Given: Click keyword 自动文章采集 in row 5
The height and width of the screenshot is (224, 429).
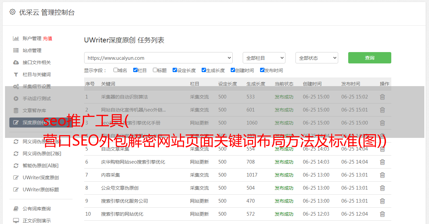Looking at the screenshot, I should click(x=115, y=149).
